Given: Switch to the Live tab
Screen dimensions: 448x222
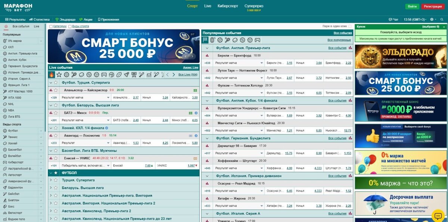Looking at the screenshot, I should (36, 26).
